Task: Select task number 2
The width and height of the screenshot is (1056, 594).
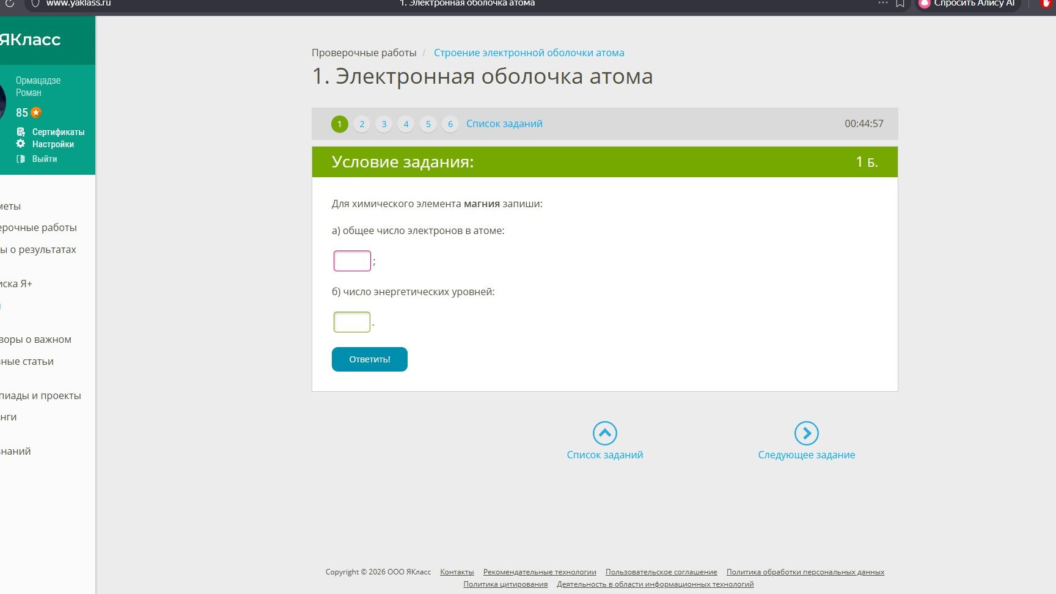Action: (362, 124)
